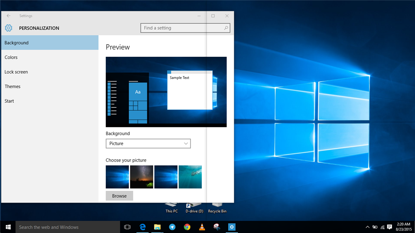Open the Wi-Fi network tray icon
The height and width of the screenshot is (233, 415).
click(383, 227)
